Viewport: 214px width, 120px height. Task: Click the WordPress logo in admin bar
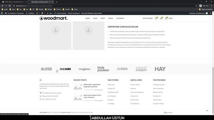pos(2,13)
